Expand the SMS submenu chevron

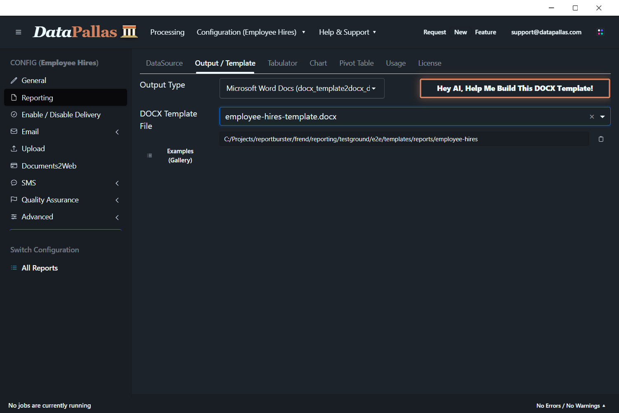tap(117, 183)
